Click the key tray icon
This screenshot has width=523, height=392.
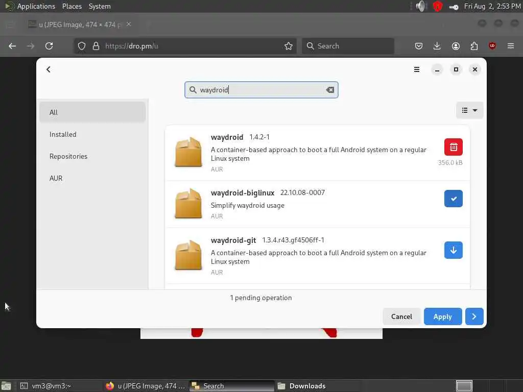(454, 7)
